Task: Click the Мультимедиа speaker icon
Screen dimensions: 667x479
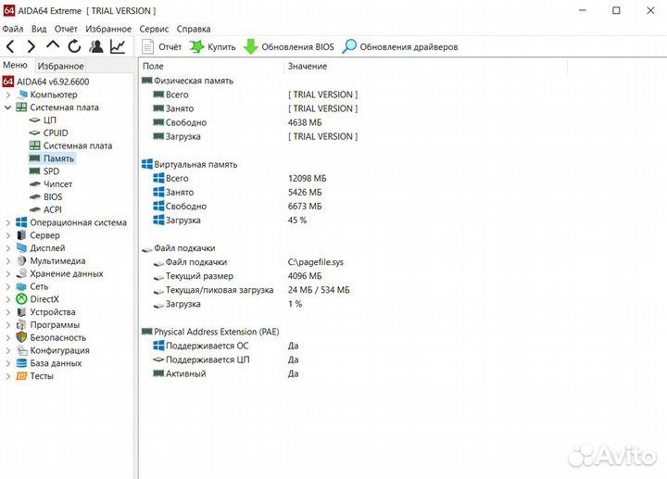Action: (x=21, y=260)
